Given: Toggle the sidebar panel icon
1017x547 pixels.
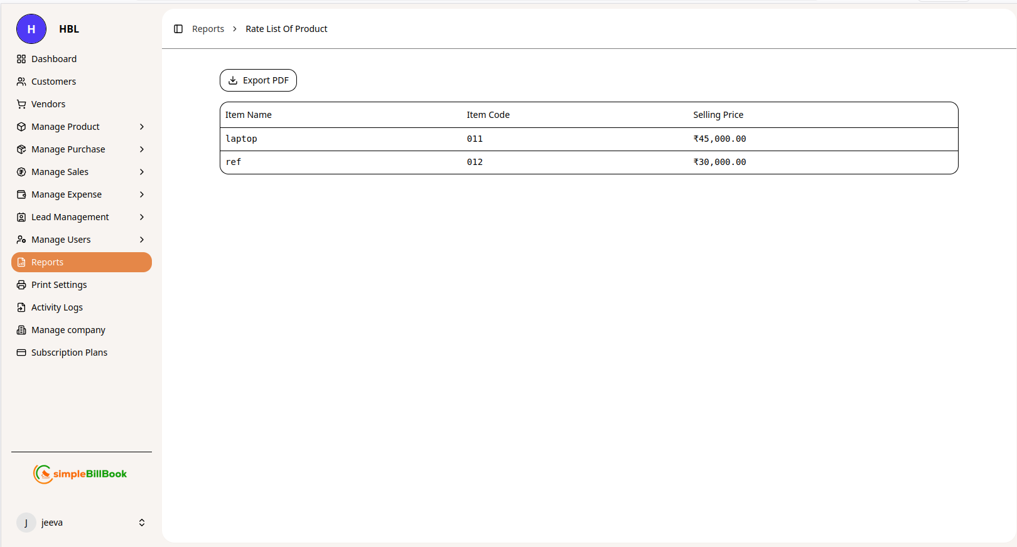Looking at the screenshot, I should (178, 29).
